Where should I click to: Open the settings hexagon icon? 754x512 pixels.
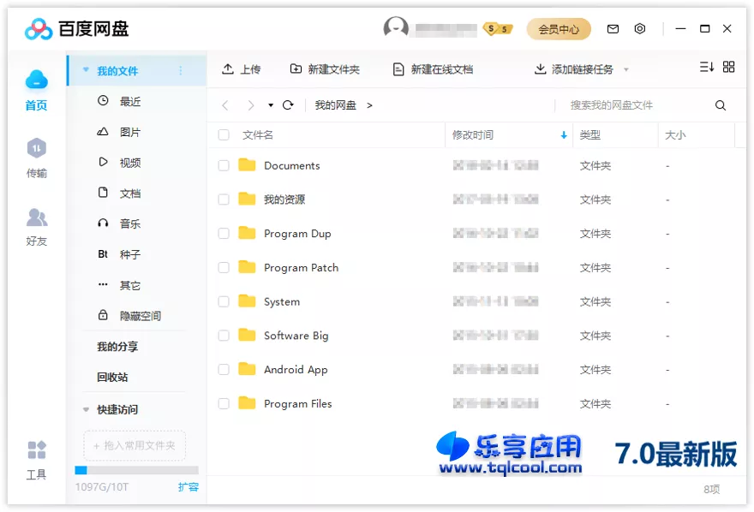(x=639, y=29)
